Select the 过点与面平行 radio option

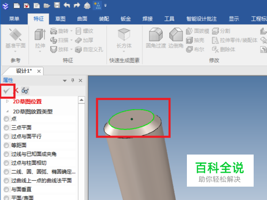tap(6, 136)
